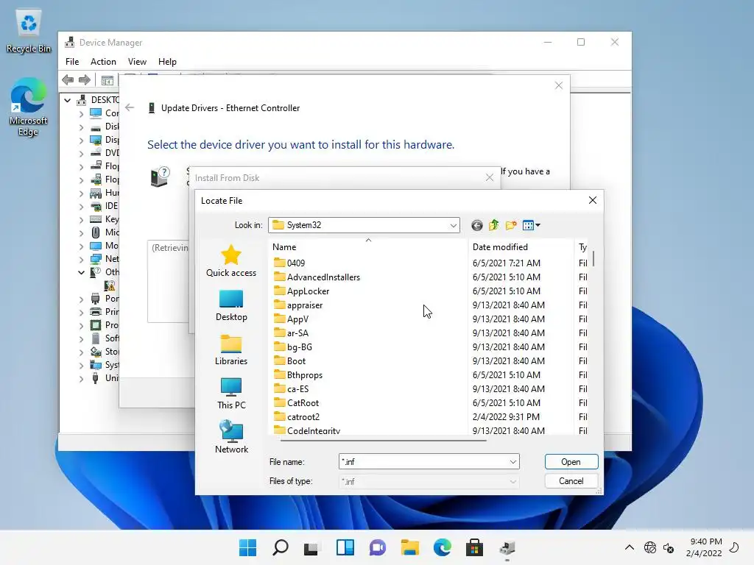Open Help menu in Device Manager
The width and height of the screenshot is (754, 565).
point(167,62)
